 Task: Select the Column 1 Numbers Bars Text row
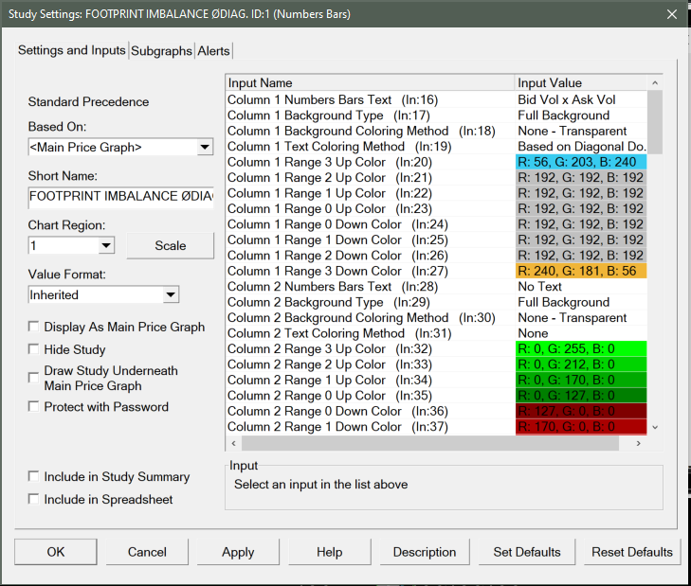point(370,99)
